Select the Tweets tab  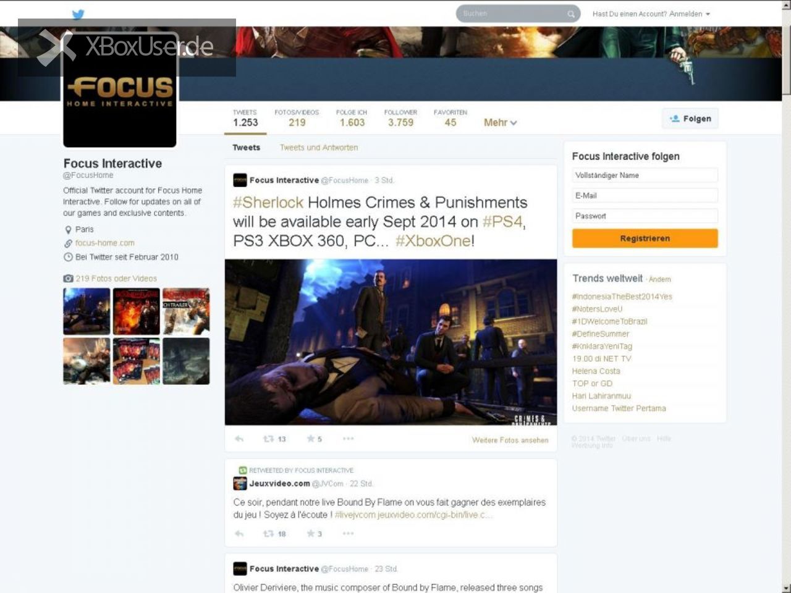click(x=246, y=148)
